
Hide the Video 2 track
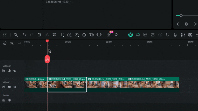15,71
